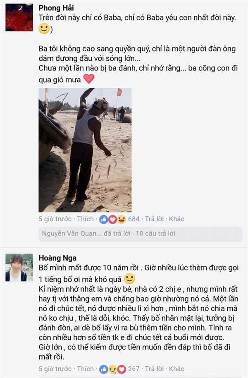This screenshot has width=248, height=378.
Task: Click Thích on Phong Hải's comment
Action: click(85, 219)
